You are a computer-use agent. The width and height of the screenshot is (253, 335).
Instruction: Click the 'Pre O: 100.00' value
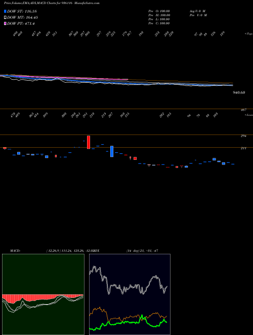click(159, 11)
